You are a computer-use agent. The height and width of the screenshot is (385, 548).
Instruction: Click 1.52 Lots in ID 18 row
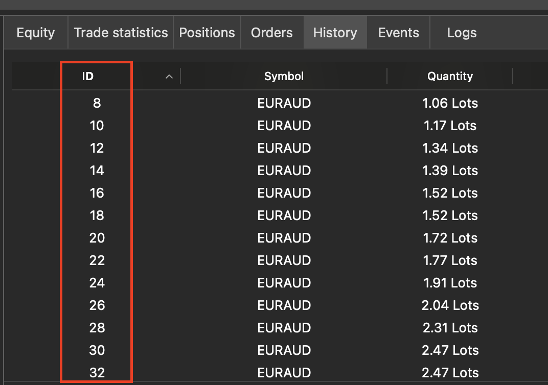coord(450,215)
